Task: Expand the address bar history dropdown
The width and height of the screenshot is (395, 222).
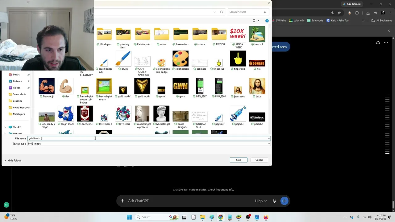Action: (214, 12)
